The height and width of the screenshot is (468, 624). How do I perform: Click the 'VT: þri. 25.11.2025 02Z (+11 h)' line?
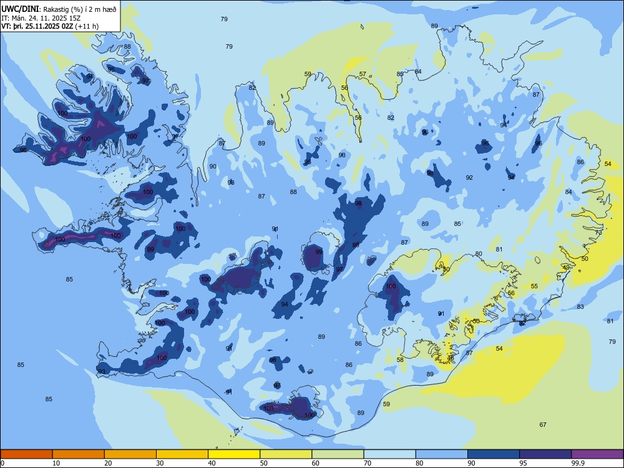point(50,26)
